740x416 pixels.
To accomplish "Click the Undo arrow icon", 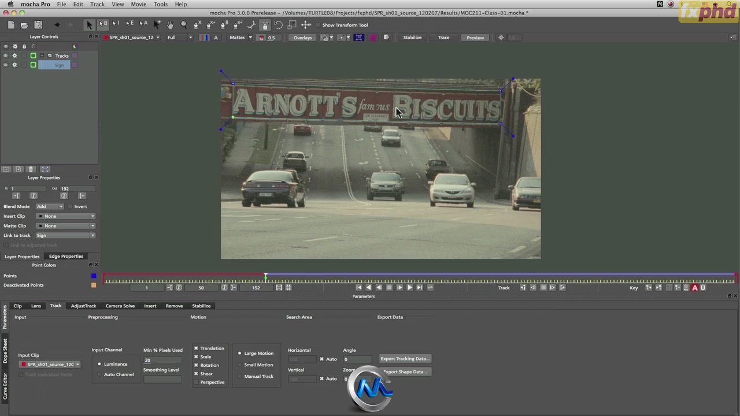I will coord(57,25).
